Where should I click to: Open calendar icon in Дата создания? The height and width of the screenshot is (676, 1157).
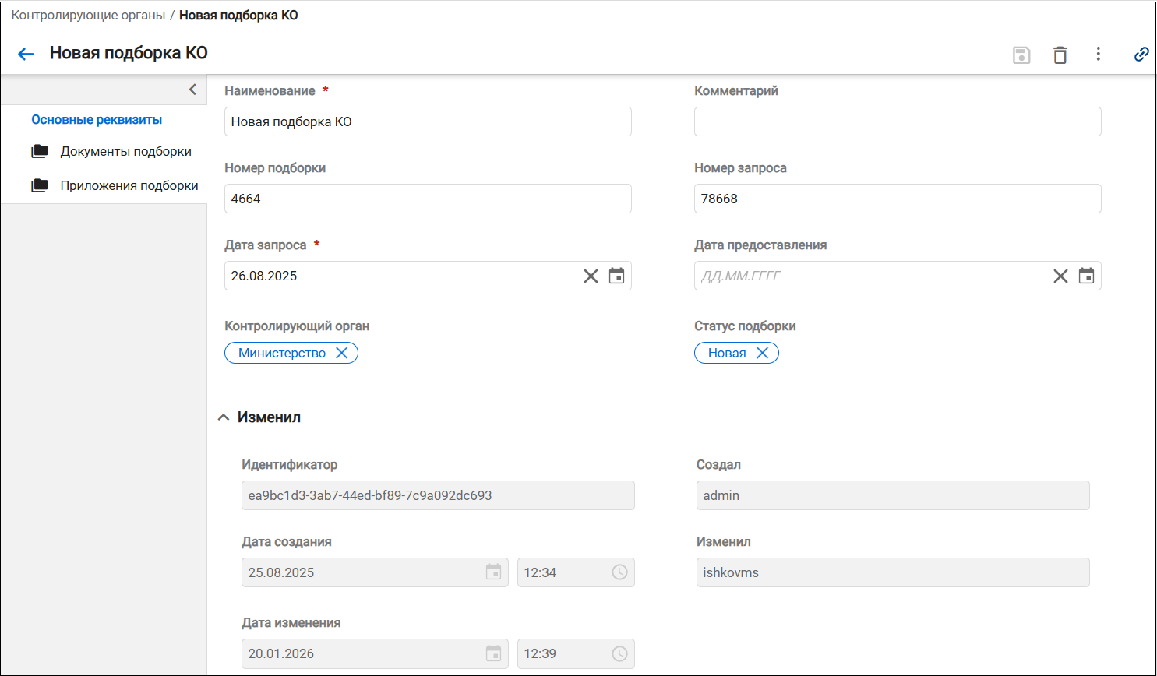pyautogui.click(x=493, y=572)
